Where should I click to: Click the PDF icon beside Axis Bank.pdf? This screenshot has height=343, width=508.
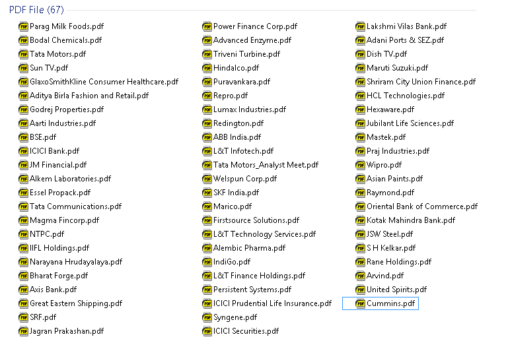[24, 290]
